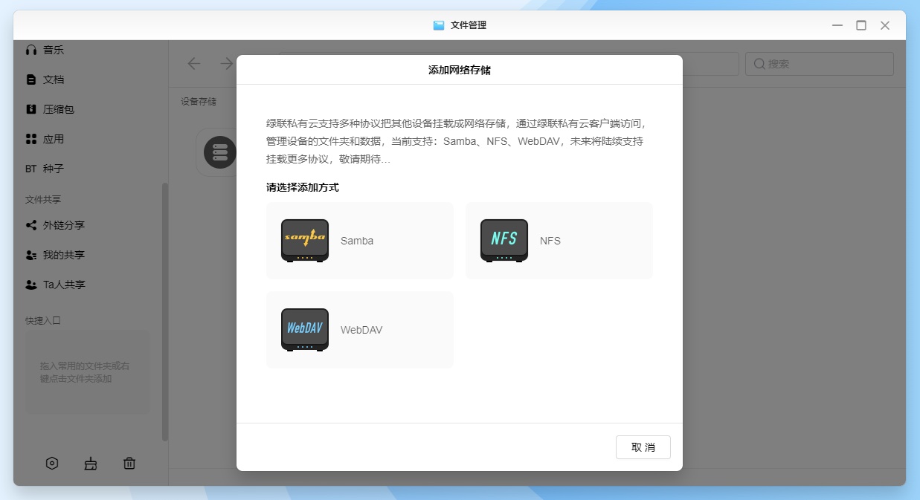Image resolution: width=920 pixels, height=500 pixels.
Task: Open the Music category in sidebar
Action: (x=54, y=50)
